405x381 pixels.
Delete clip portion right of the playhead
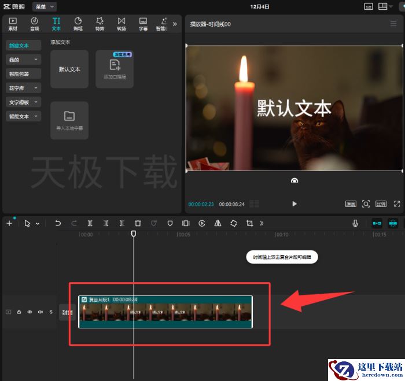tap(122, 223)
